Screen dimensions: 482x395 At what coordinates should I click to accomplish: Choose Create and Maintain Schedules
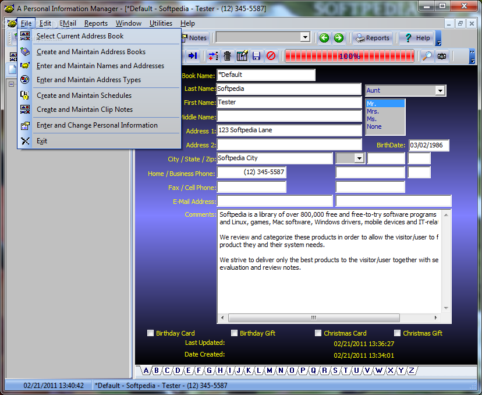coord(99,96)
